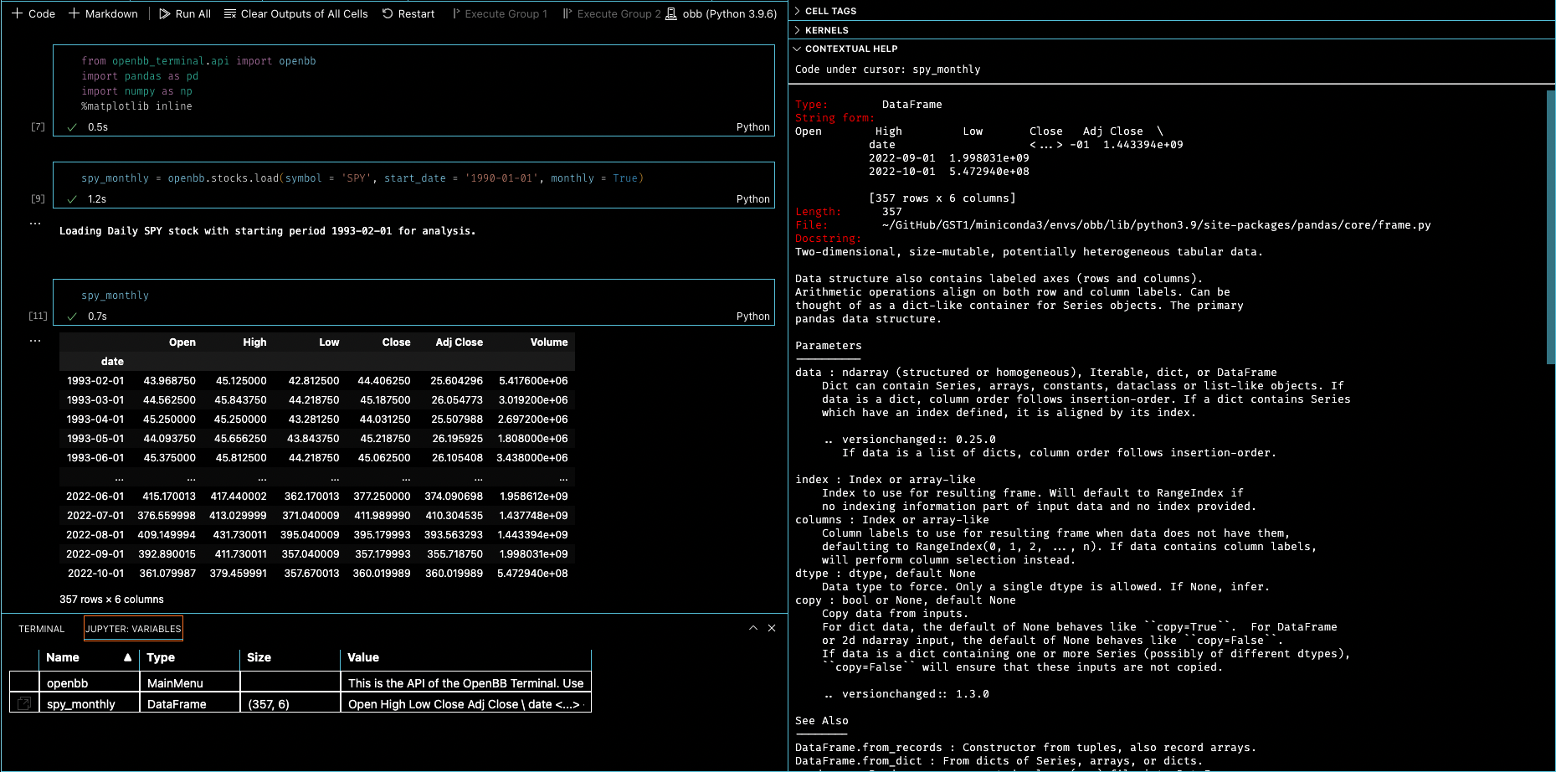Close the bottom panel
The width and height of the screenshot is (1556, 772).
[x=772, y=628]
